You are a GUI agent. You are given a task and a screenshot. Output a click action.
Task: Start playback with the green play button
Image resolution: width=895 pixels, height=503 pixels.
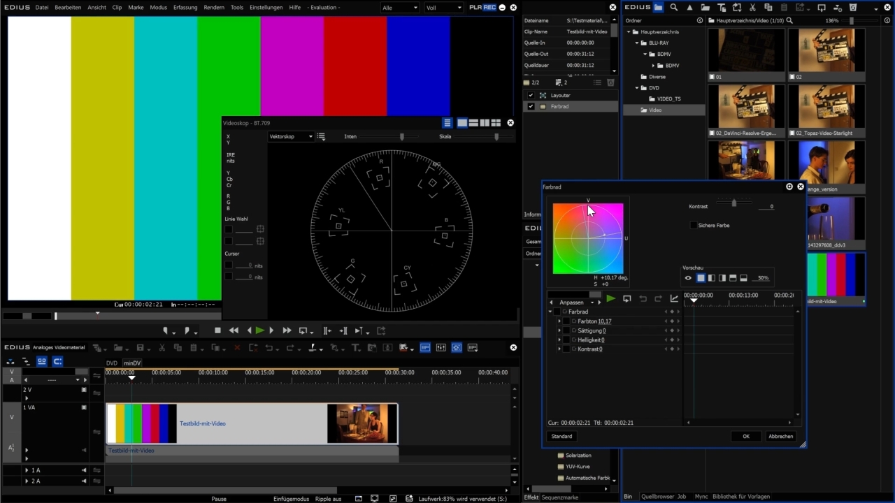coord(260,330)
